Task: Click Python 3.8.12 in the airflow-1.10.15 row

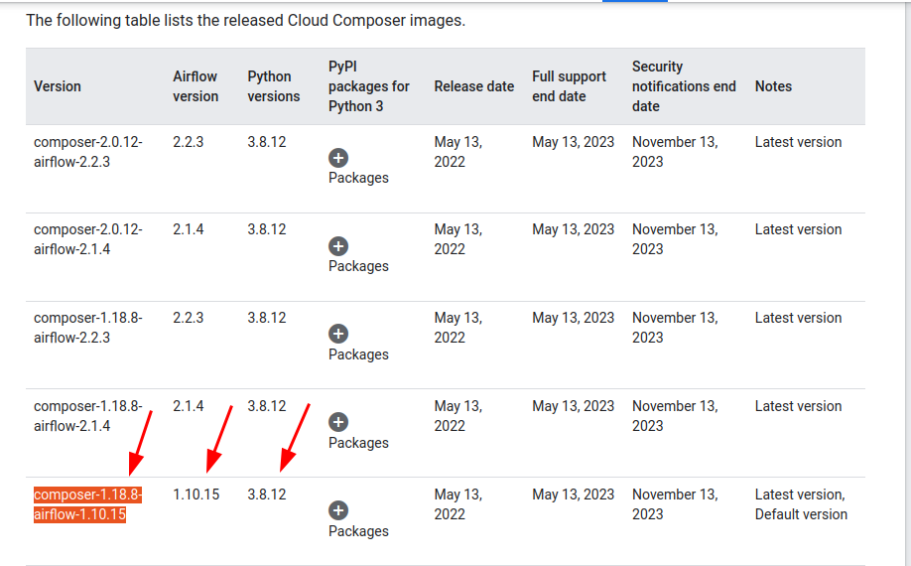Action: (x=267, y=495)
